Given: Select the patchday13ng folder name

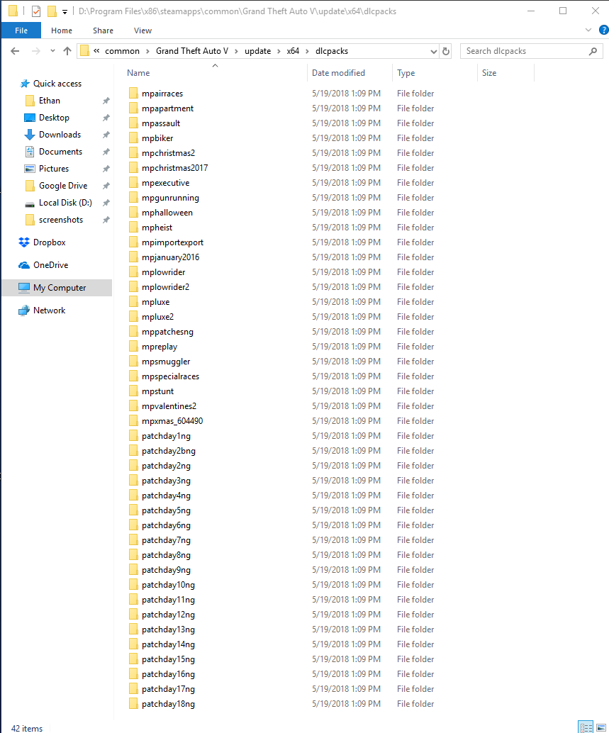Looking at the screenshot, I should pyautogui.click(x=168, y=630).
